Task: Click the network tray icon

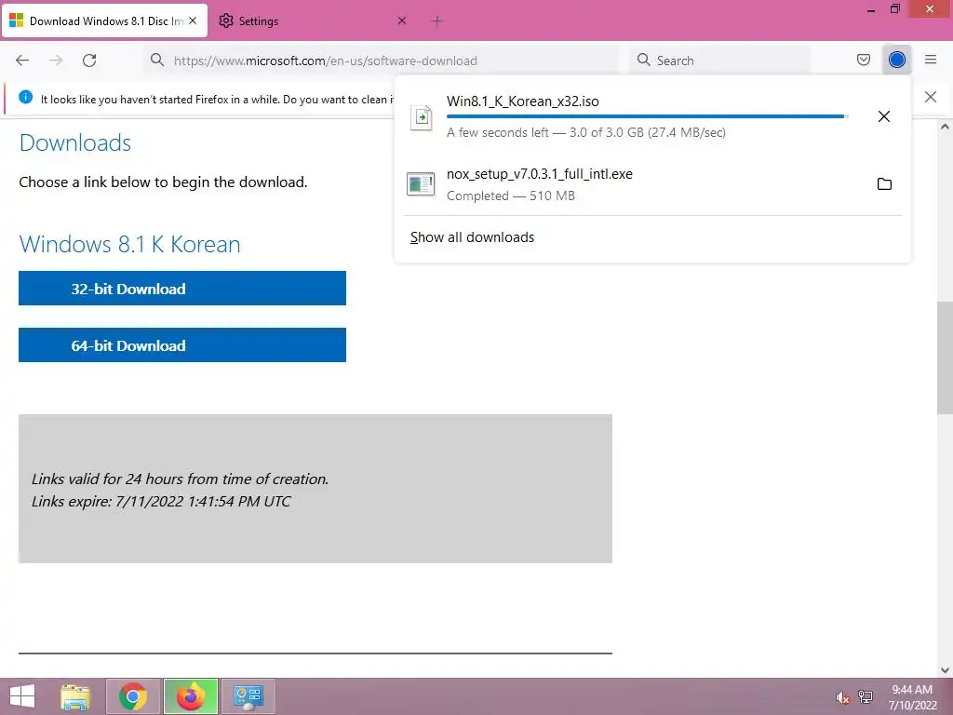Action: [x=866, y=696]
